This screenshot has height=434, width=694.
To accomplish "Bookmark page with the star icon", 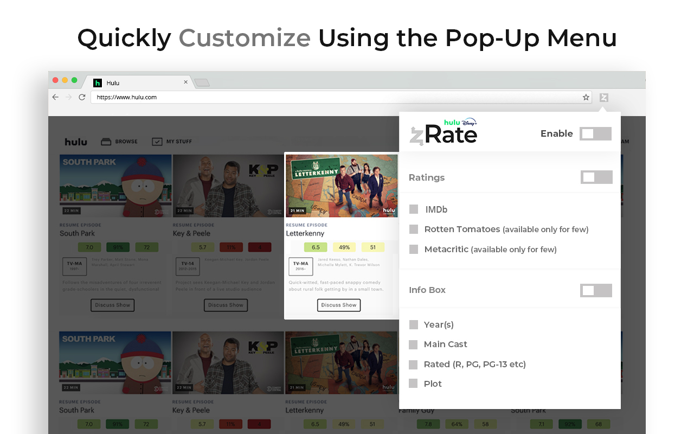I will [586, 98].
